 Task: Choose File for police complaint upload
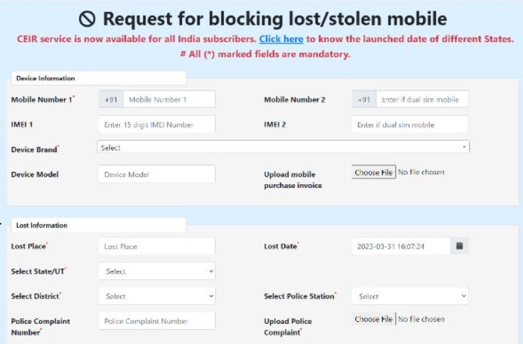pyautogui.click(x=374, y=319)
